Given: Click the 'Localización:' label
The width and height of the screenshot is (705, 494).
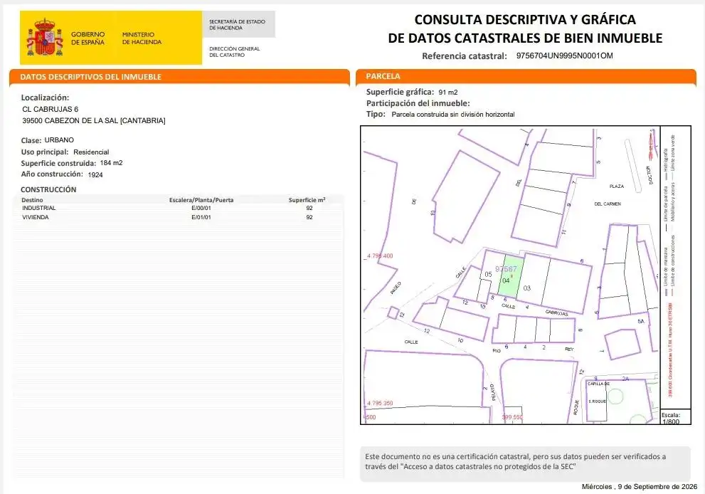Looking at the screenshot, I should click(45, 98).
